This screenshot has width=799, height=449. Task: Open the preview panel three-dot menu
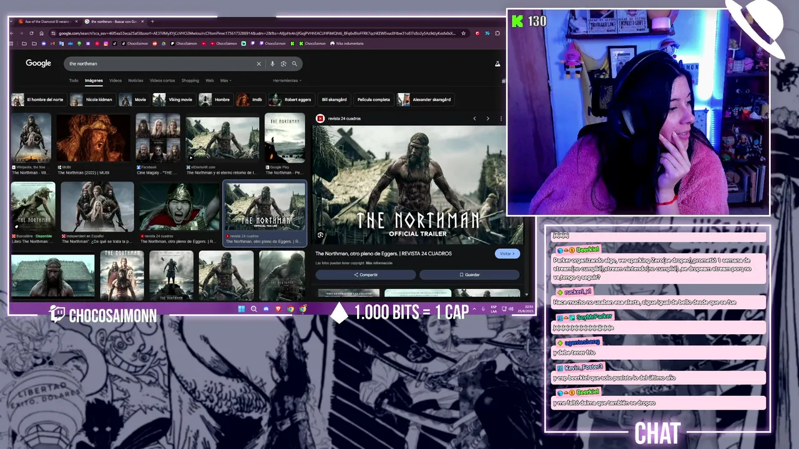click(x=501, y=118)
